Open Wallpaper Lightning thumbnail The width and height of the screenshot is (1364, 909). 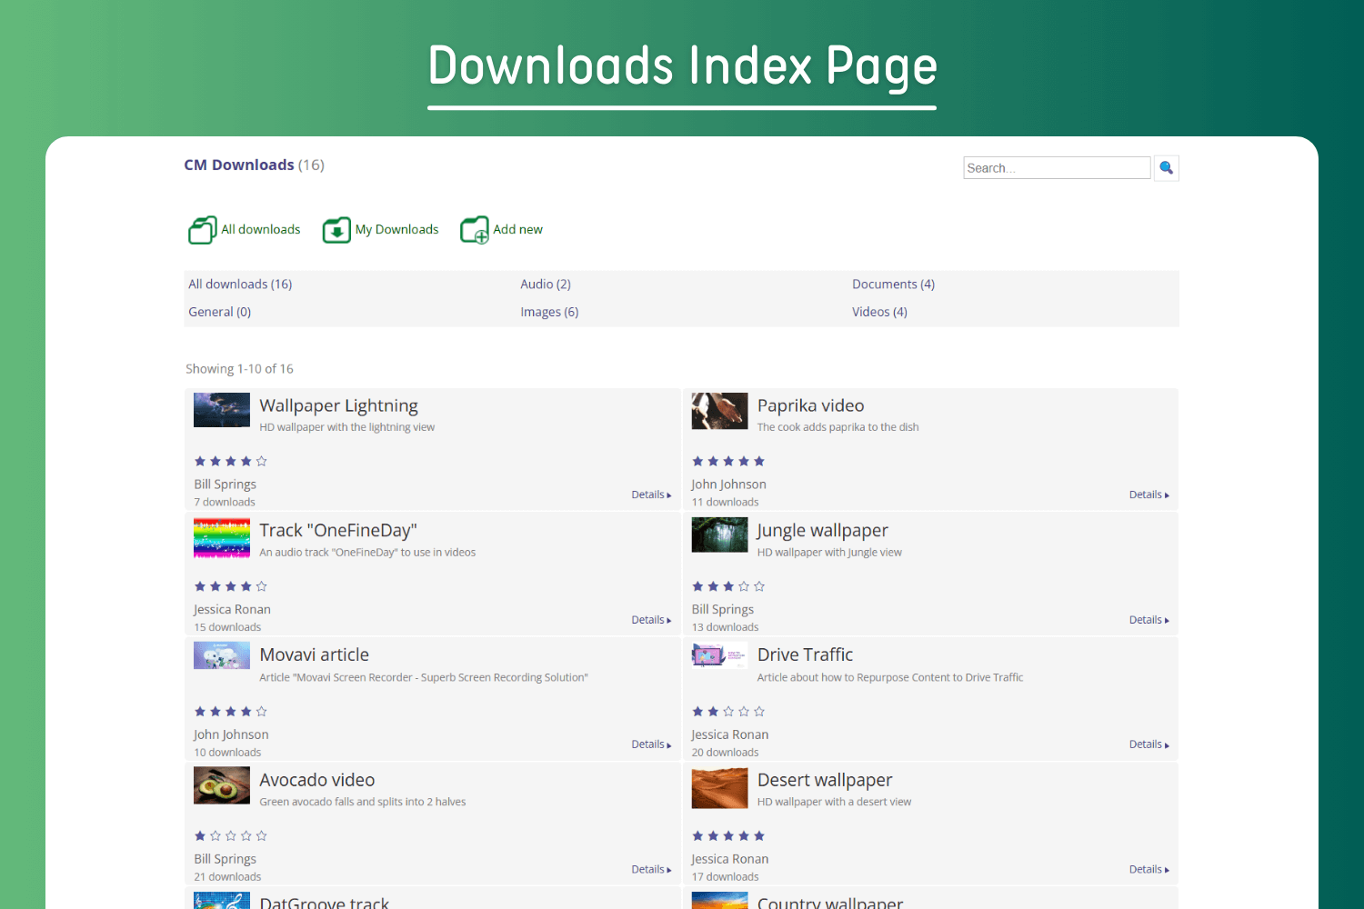pyautogui.click(x=222, y=410)
